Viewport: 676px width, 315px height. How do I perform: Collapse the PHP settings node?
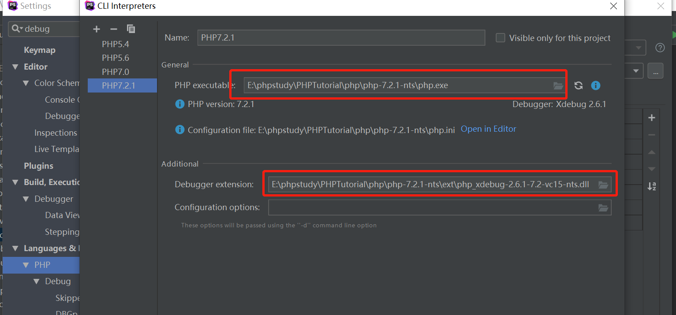click(x=26, y=265)
